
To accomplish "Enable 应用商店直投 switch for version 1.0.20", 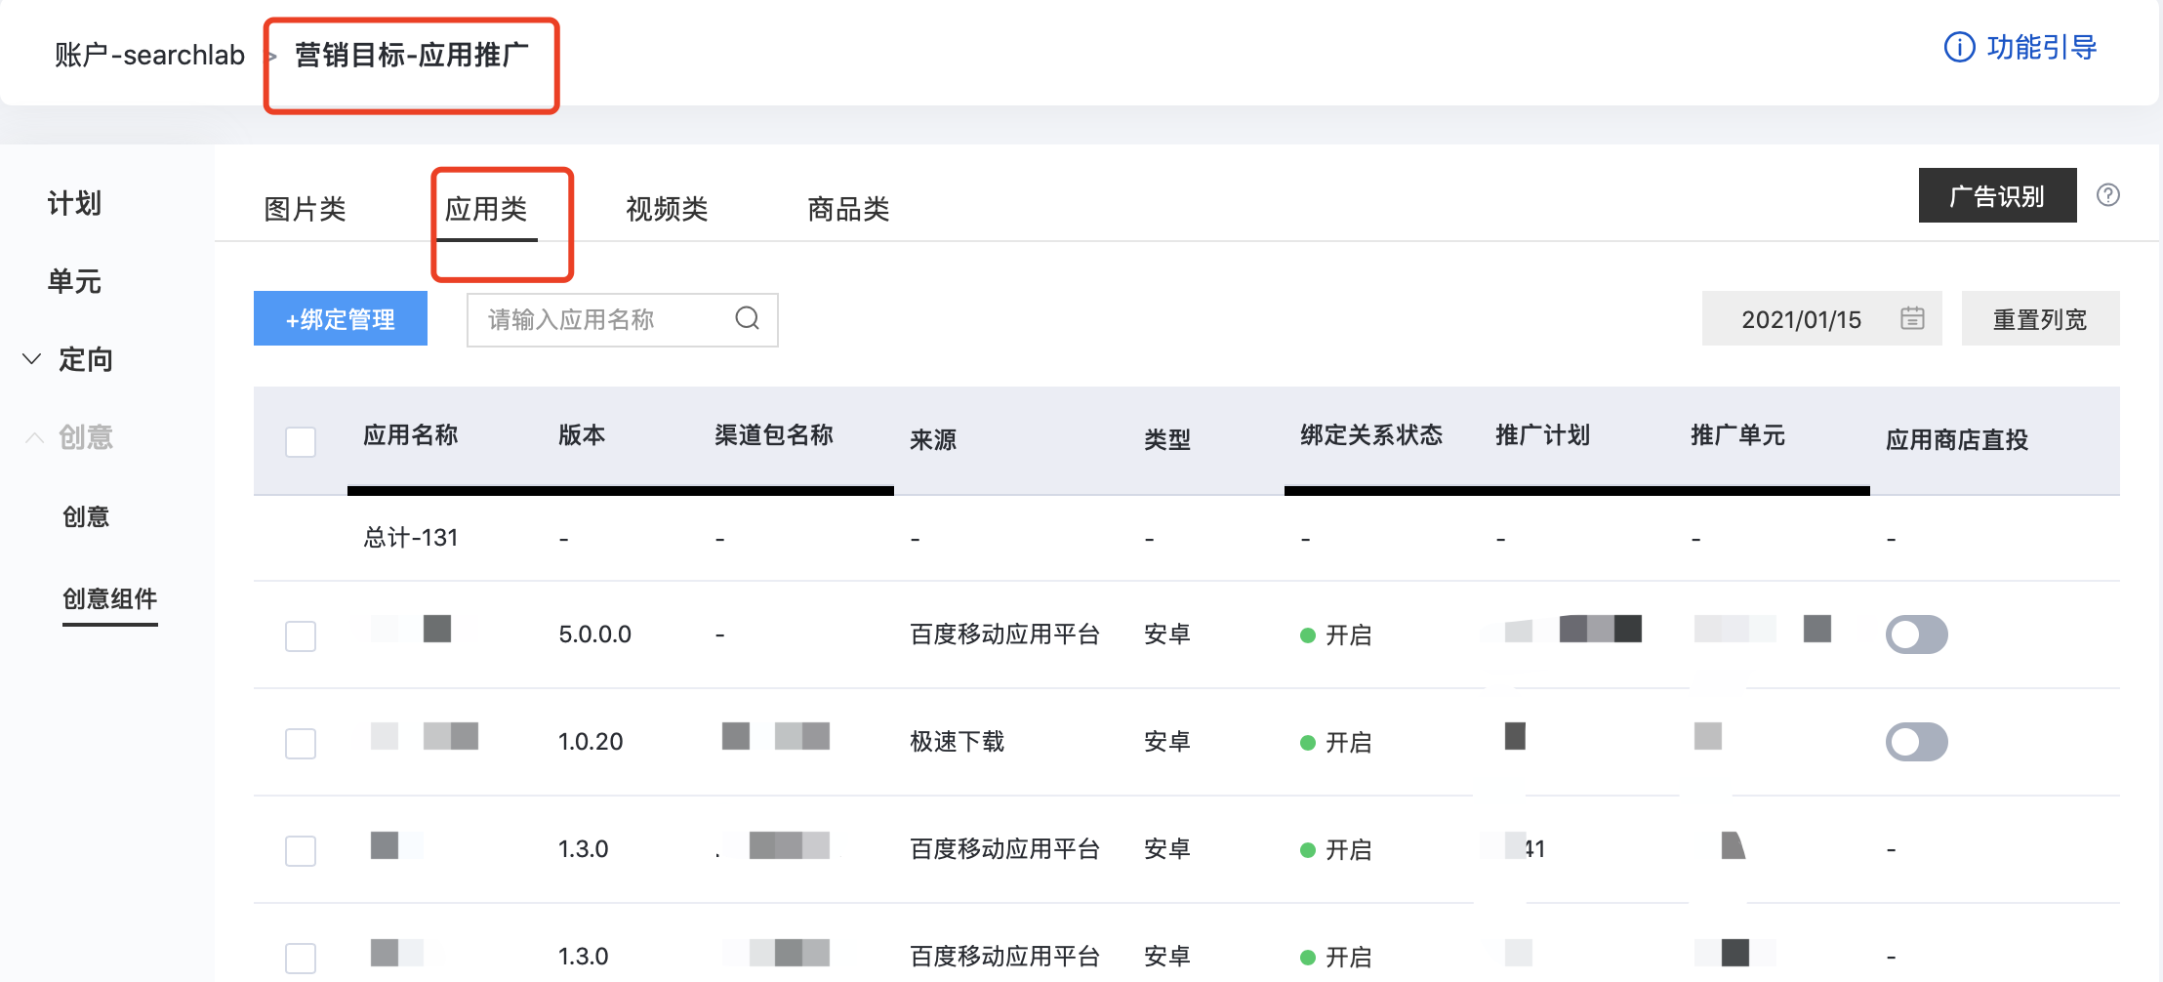I will (x=1916, y=742).
